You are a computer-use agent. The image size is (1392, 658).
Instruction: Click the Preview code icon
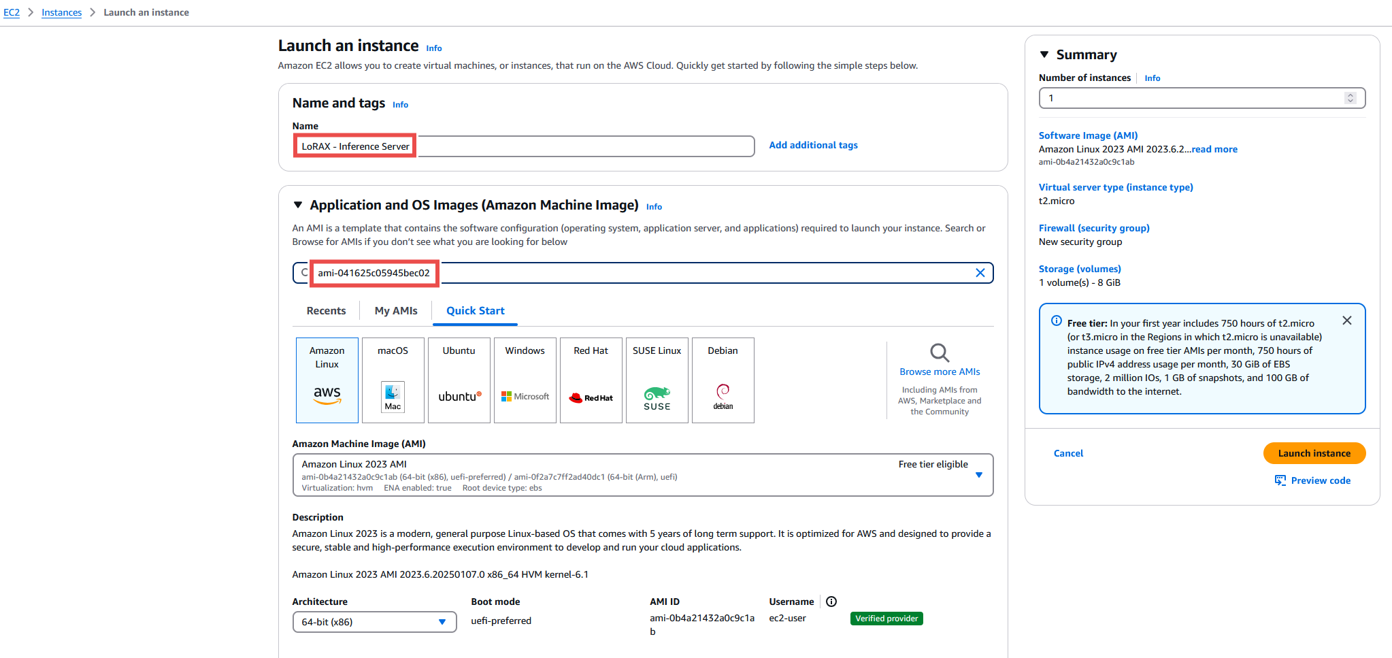pos(1280,480)
